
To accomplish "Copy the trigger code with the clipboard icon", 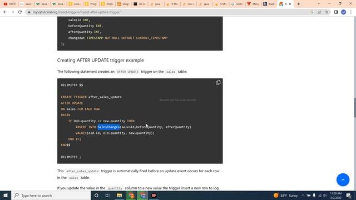I will 218,83.
